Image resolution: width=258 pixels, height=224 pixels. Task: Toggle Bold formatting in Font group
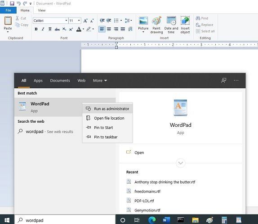36,29
